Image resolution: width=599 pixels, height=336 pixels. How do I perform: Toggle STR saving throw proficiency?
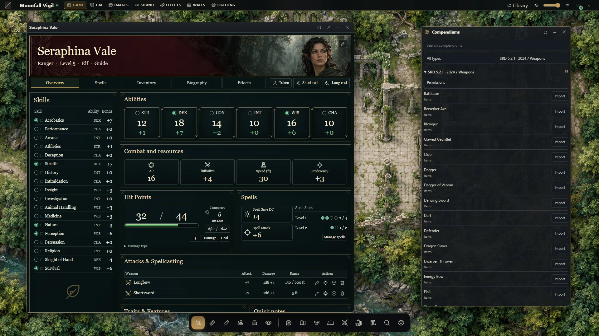(x=137, y=113)
